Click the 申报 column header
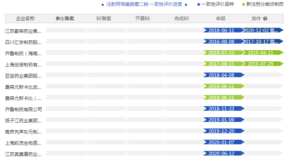The image size is (289, 159). (x=221, y=19)
